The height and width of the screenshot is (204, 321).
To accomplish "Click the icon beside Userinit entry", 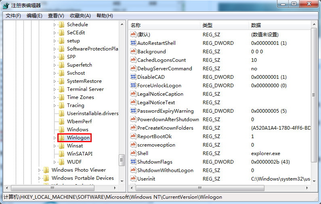I will 133,179.
